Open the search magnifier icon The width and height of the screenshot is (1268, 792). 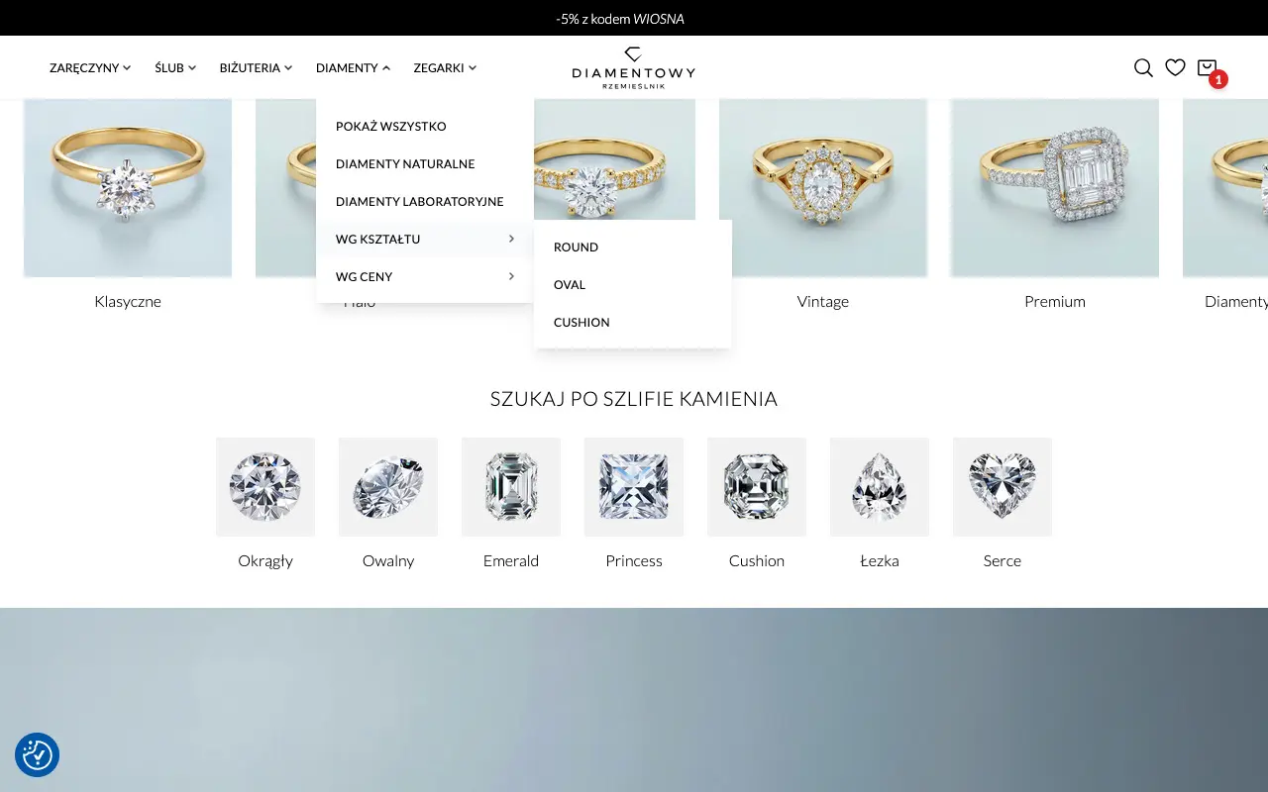[x=1143, y=68]
